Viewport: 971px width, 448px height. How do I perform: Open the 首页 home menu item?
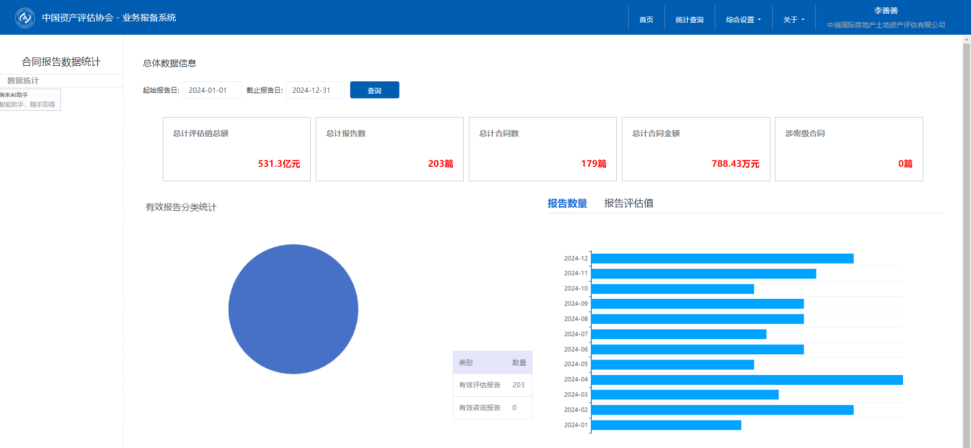(646, 20)
